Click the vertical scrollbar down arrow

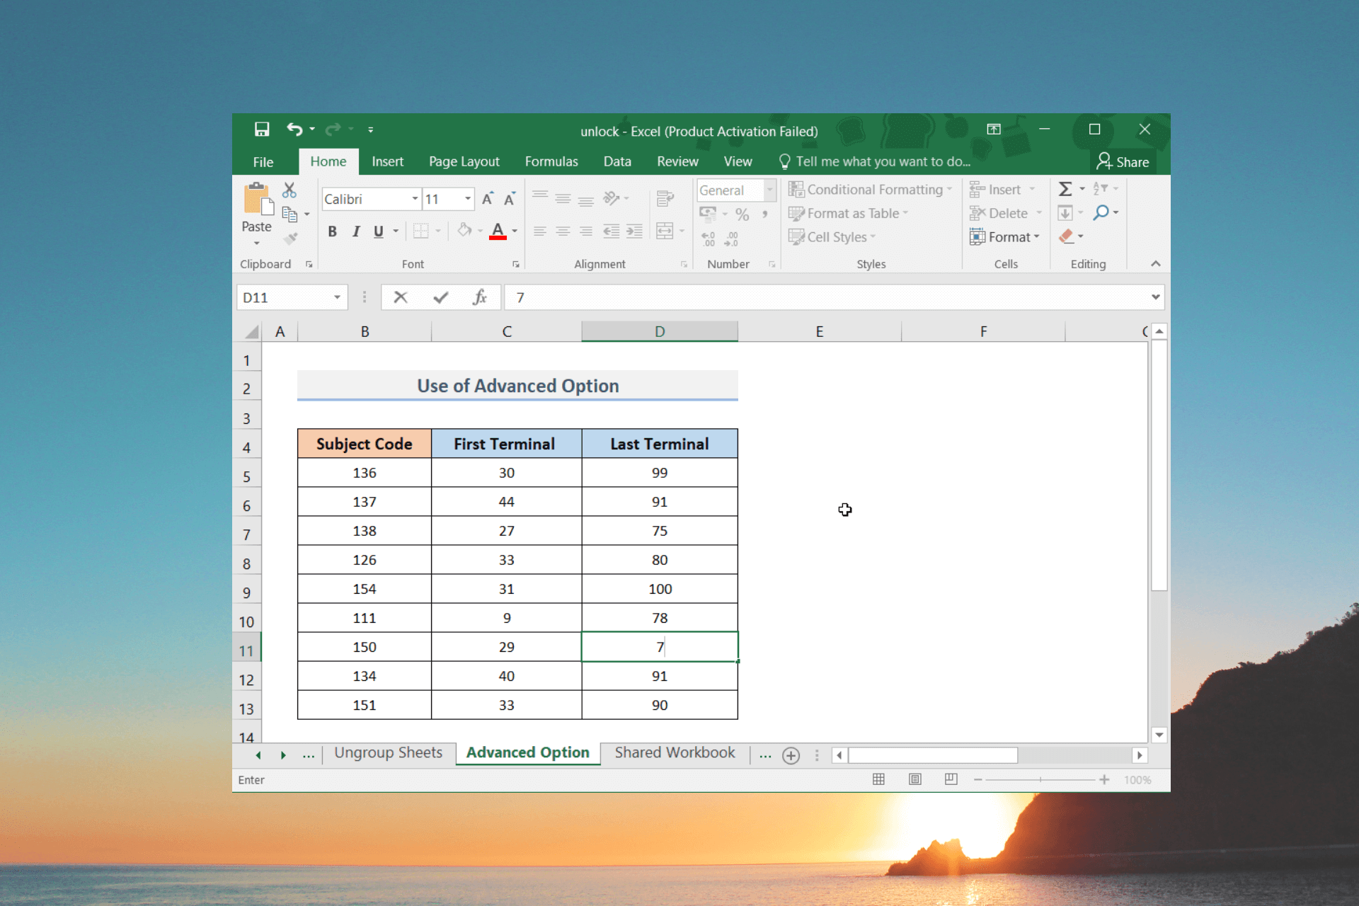(1159, 735)
